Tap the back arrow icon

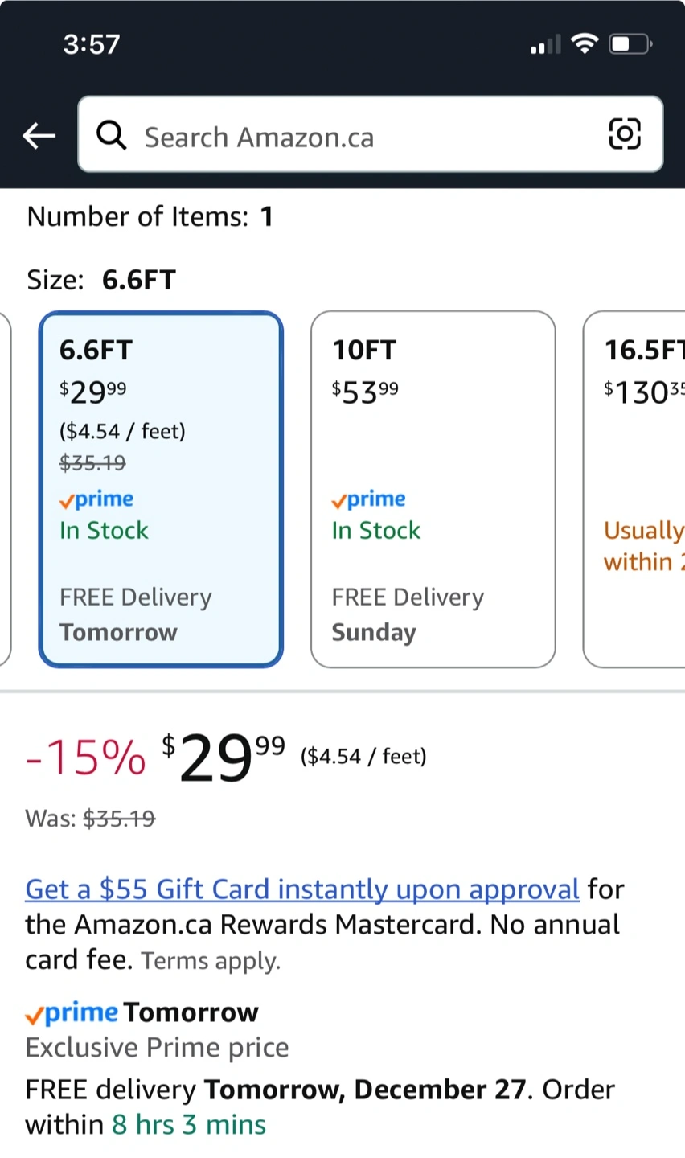pyautogui.click(x=39, y=136)
